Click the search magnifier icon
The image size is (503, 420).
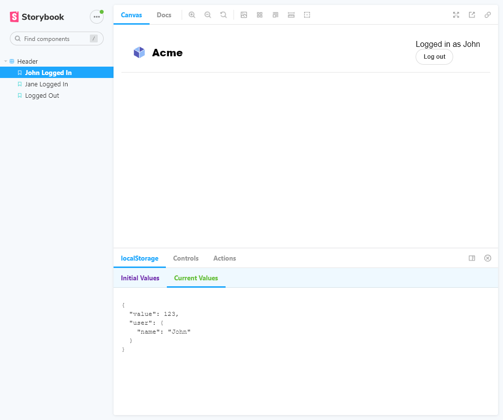click(18, 38)
